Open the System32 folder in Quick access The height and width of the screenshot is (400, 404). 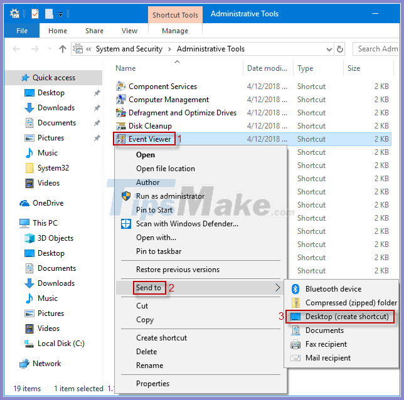[53, 168]
